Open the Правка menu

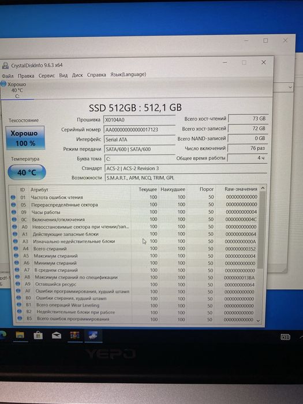26,76
